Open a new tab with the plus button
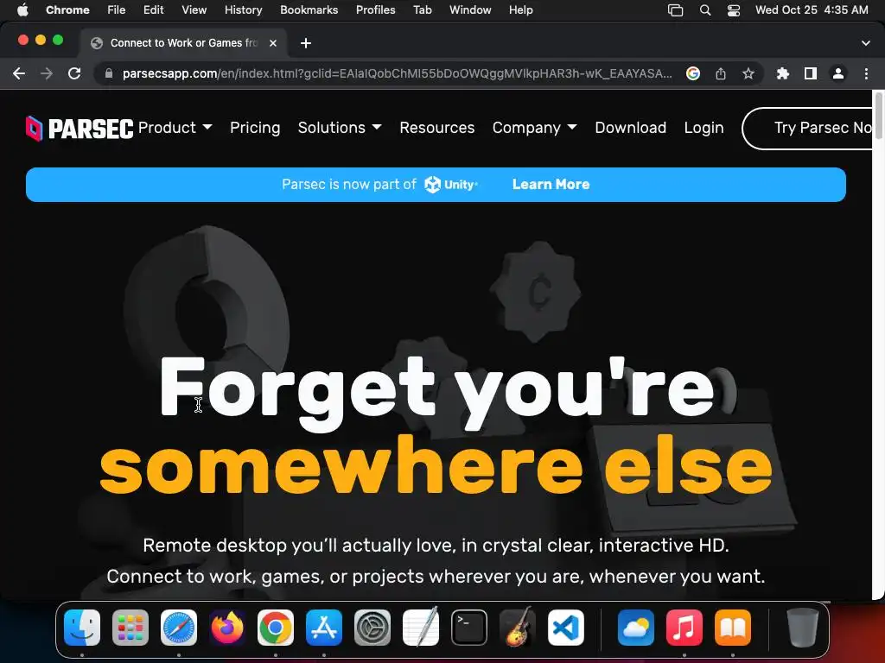This screenshot has height=663, width=885. (x=305, y=43)
